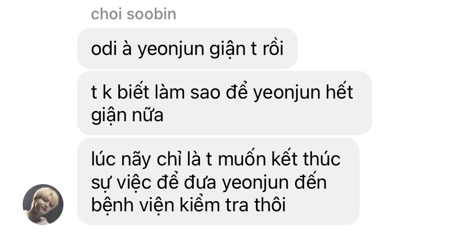Tap "bệnh viện kiểm tra thôi" line
This screenshot has width=469, height=234.
point(188,205)
